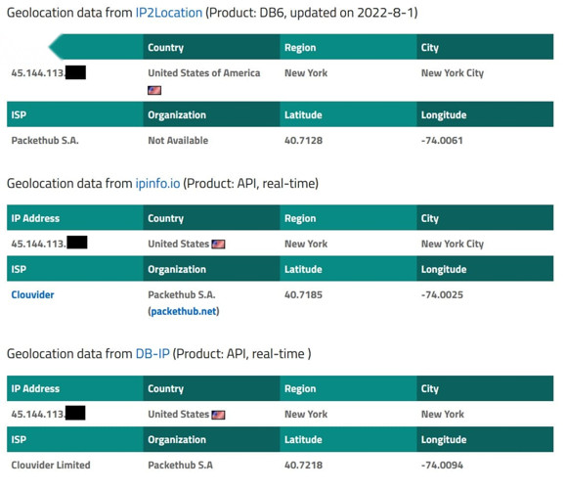Click the arrow-shaped header in first table

coord(96,47)
